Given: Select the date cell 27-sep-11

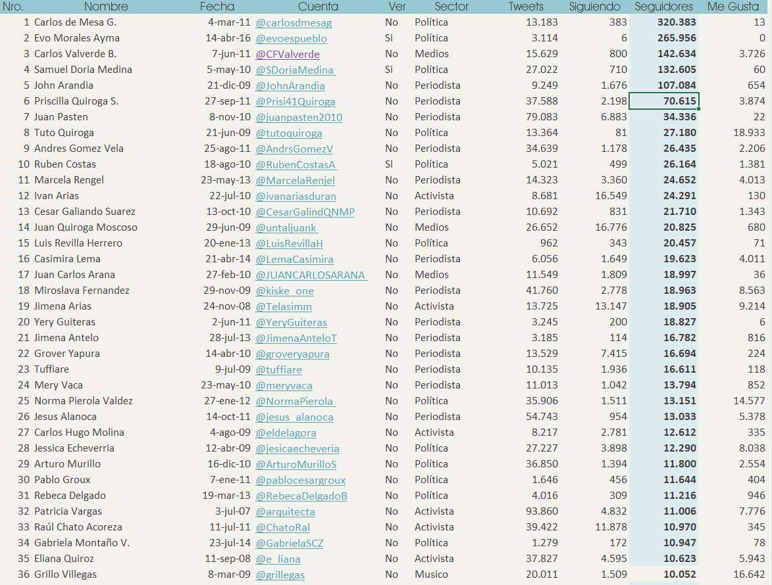Looking at the screenshot, I should 228,101.
